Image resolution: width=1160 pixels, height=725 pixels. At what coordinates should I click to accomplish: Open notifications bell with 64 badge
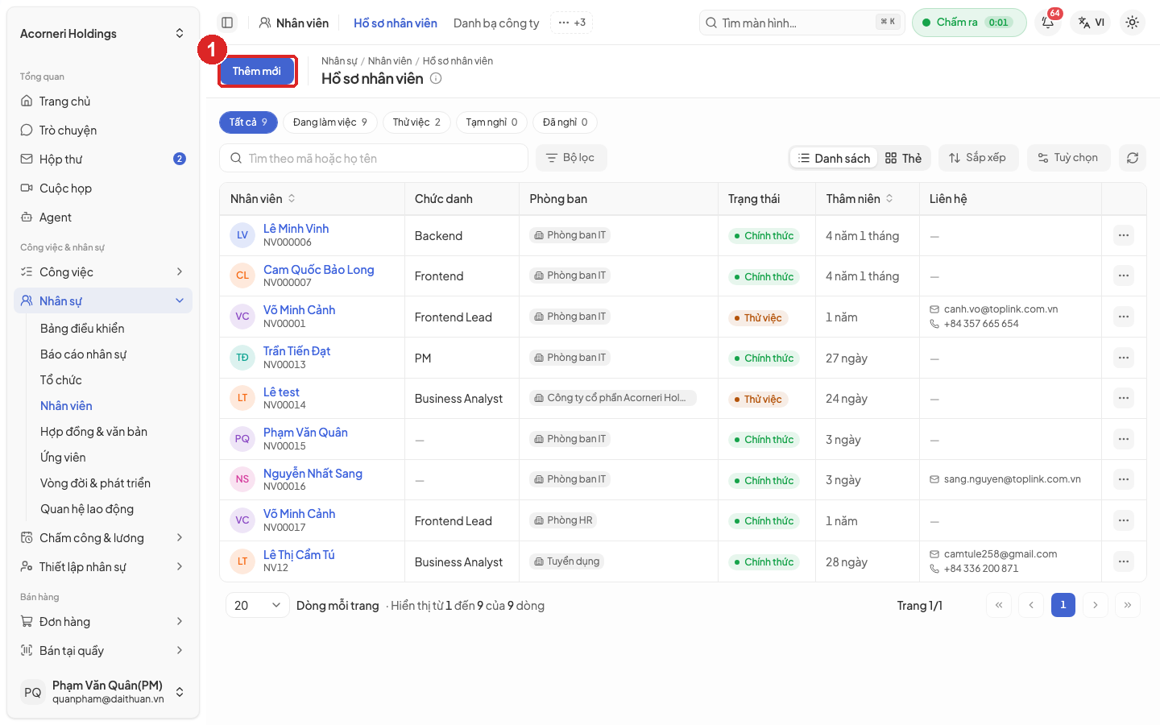pyautogui.click(x=1048, y=23)
